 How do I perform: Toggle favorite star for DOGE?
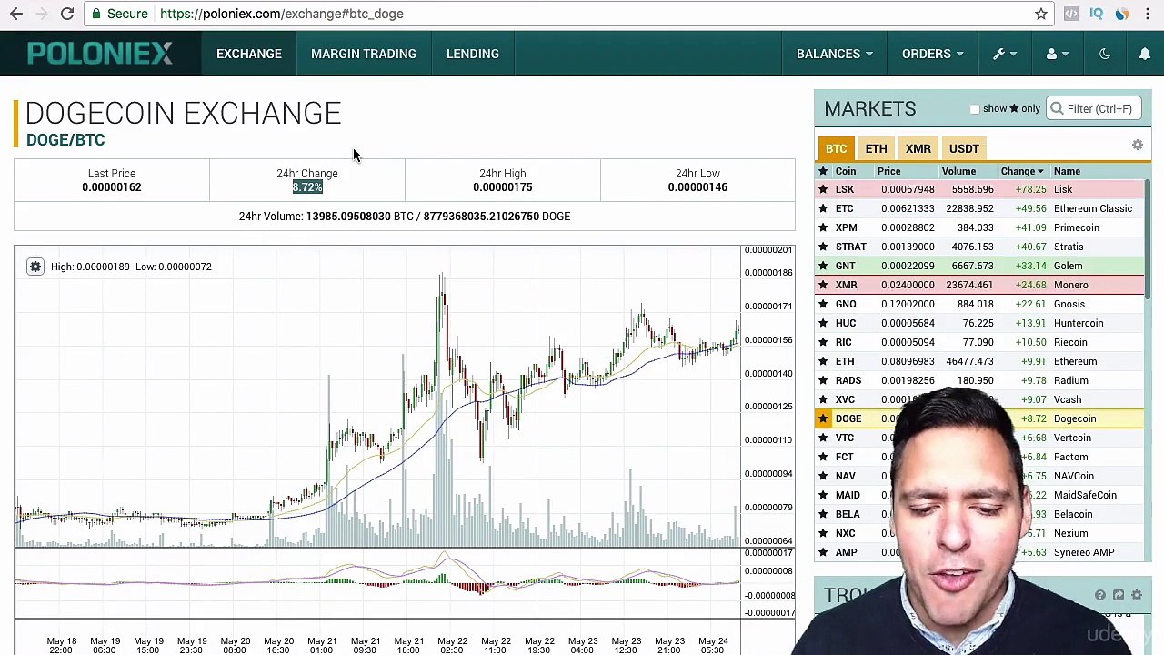(823, 418)
